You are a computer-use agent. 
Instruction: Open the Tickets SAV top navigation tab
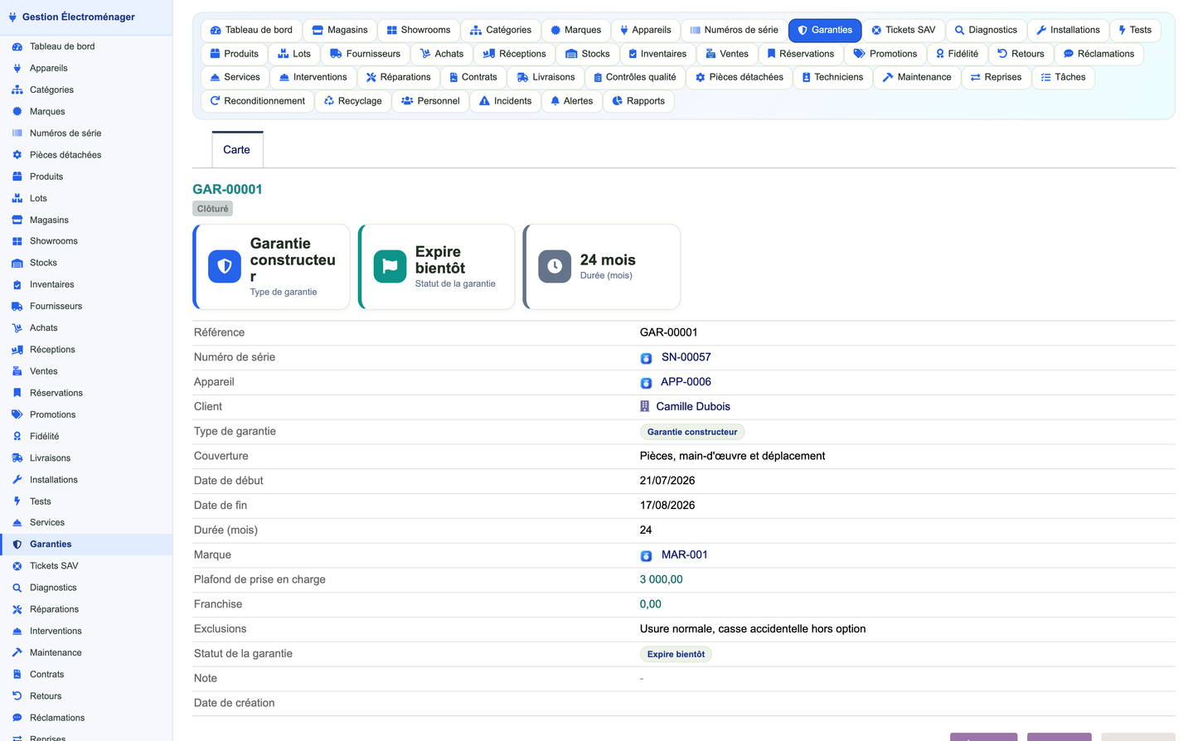pos(903,30)
